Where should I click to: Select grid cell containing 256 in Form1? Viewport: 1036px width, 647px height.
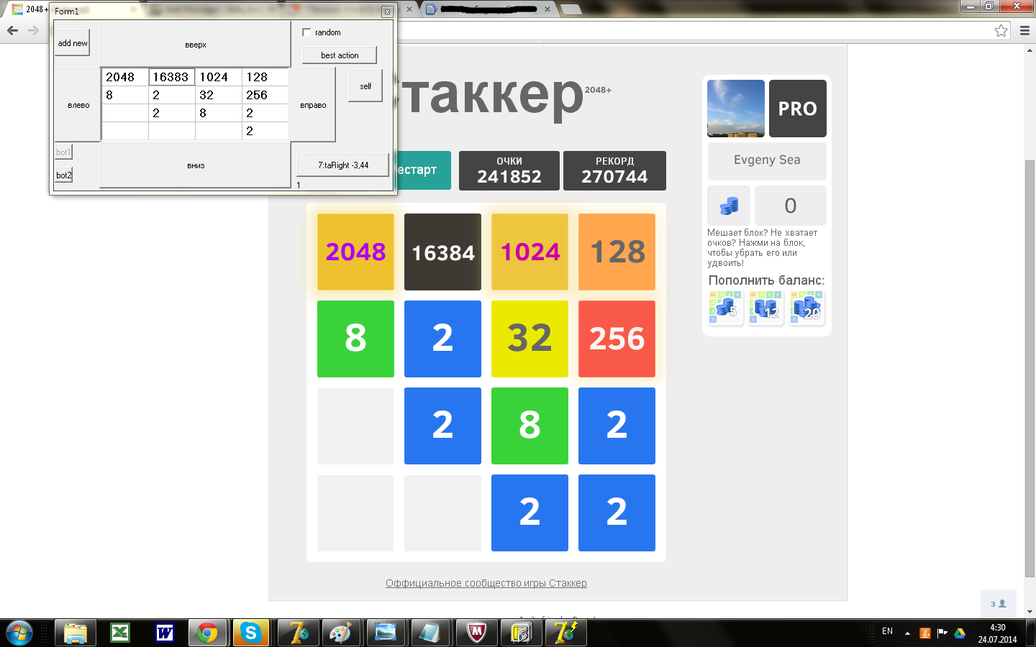(x=265, y=95)
